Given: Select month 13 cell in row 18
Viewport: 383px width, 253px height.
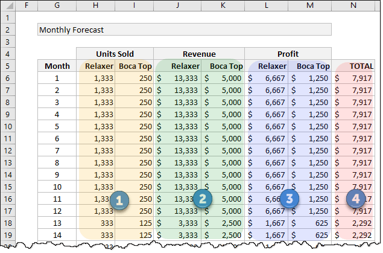Looking at the screenshot, I should tap(57, 223).
